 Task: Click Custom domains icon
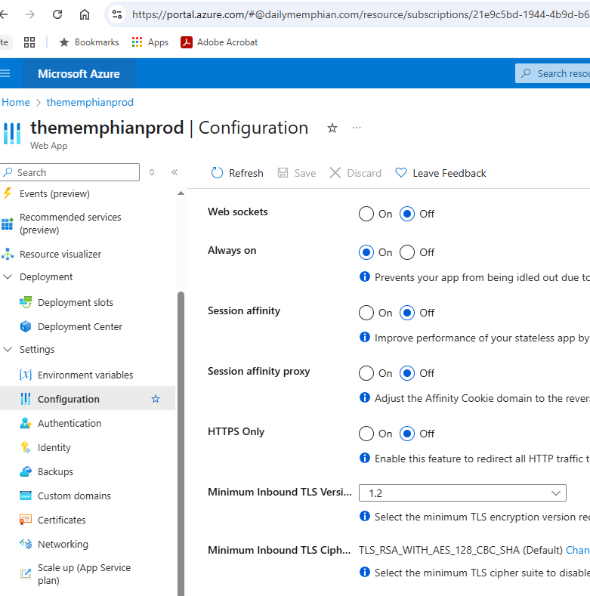26,496
